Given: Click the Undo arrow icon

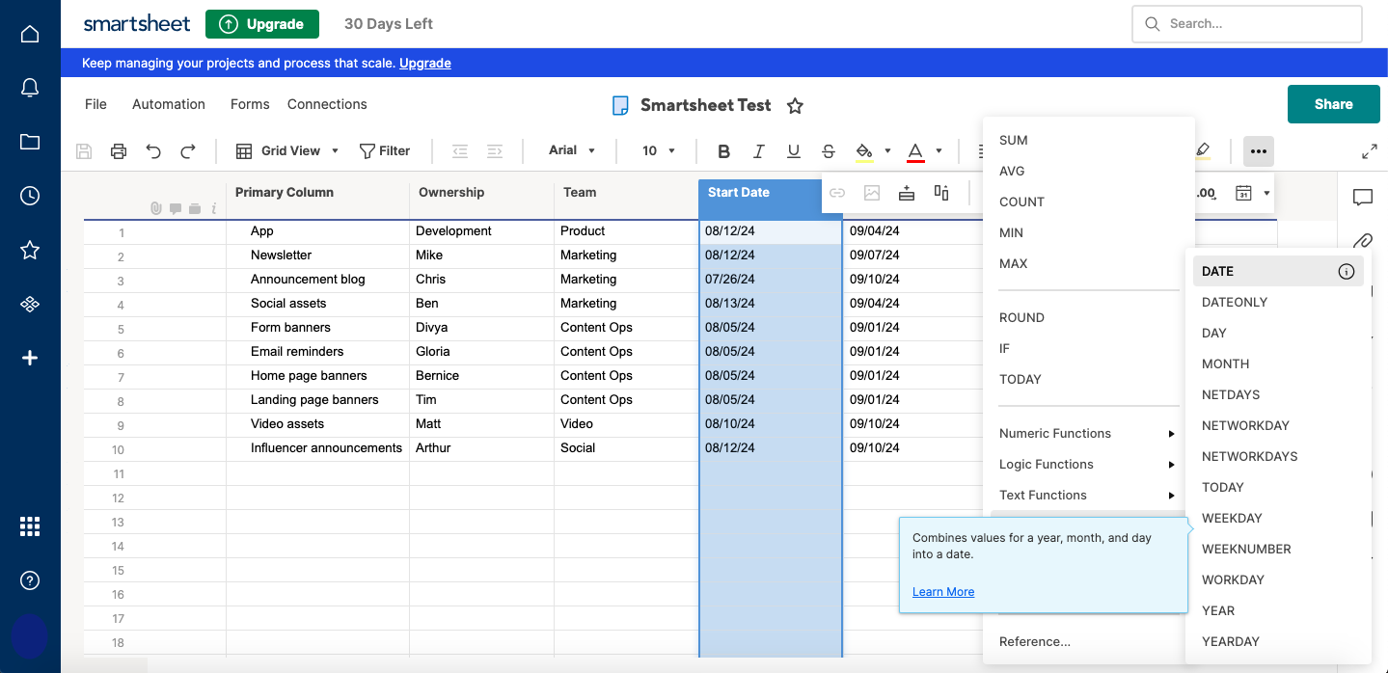Looking at the screenshot, I should 153,150.
